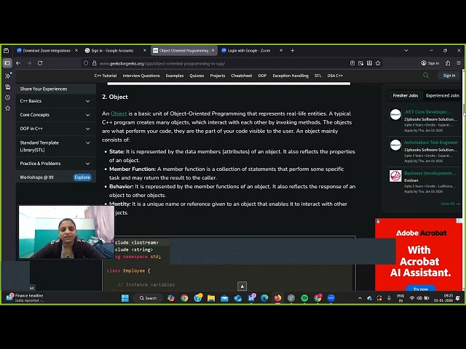Open picture-in-picture icon in address bar
The height and width of the screenshot is (349, 466).
pos(361,63)
